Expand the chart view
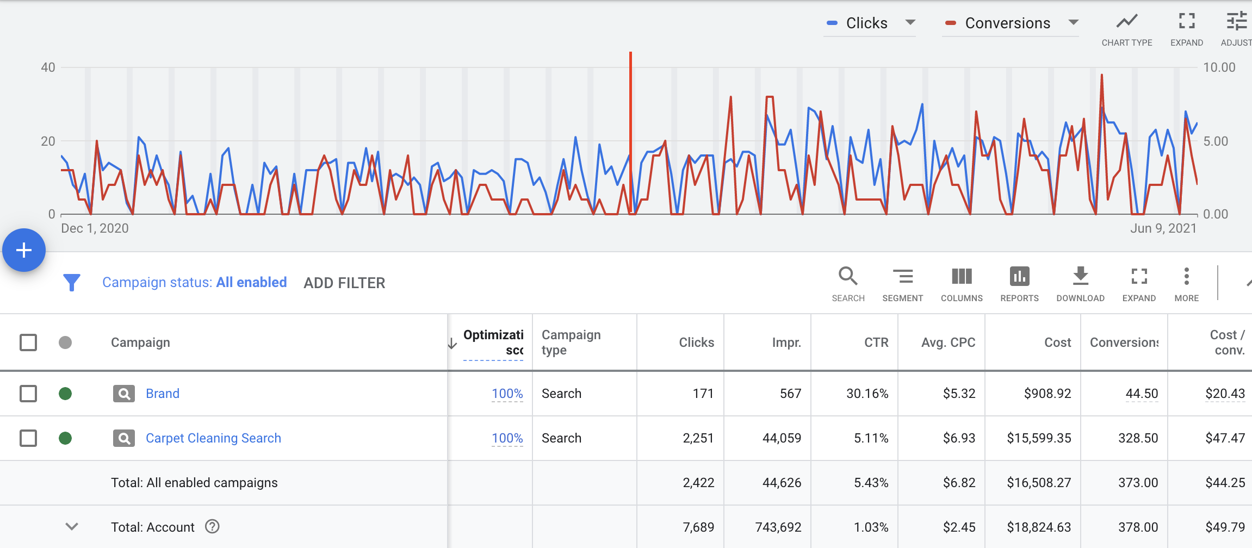1252x548 pixels. [x=1186, y=29]
